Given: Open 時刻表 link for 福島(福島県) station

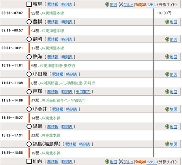Looking at the screenshot, I should pyautogui.click(x=85, y=144).
